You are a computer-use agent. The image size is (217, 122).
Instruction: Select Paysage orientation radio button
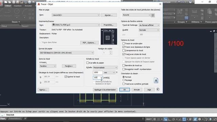(x=123, y=80)
